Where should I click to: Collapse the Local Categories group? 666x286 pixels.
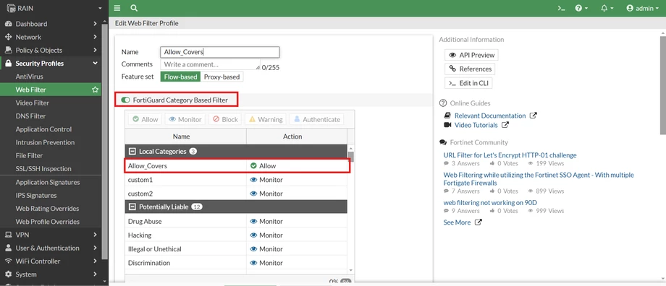click(132, 151)
